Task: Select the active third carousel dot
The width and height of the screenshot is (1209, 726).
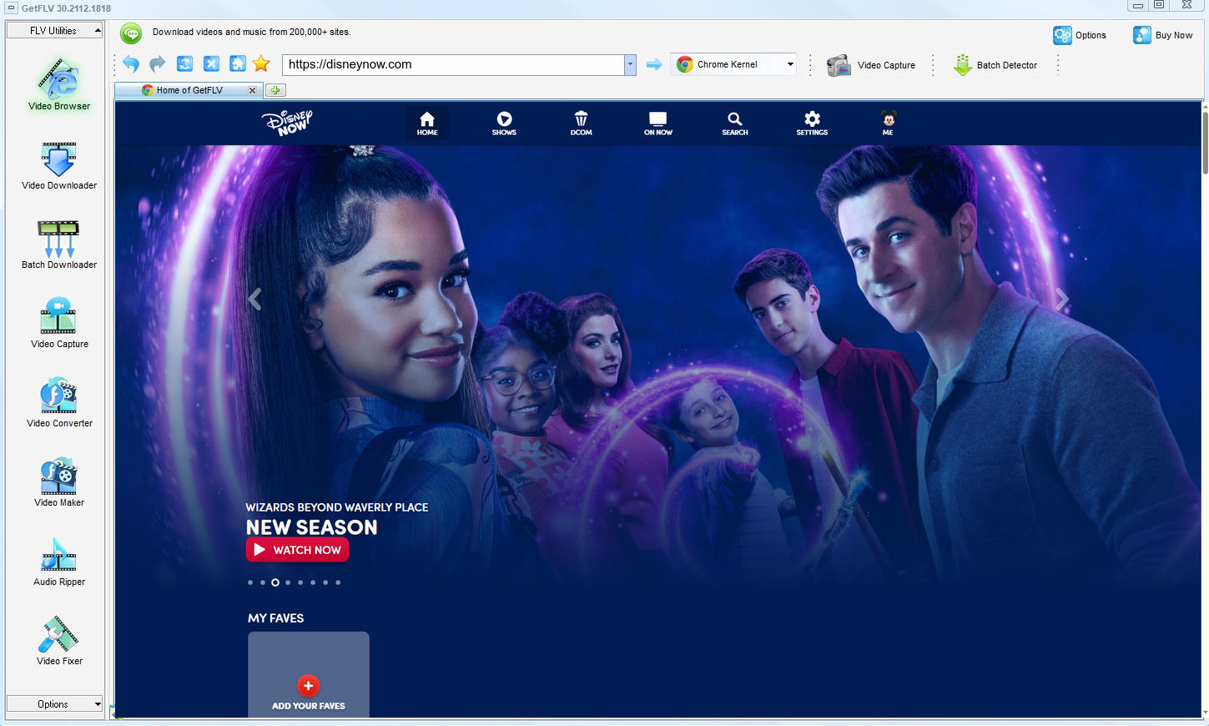Action: point(275,582)
